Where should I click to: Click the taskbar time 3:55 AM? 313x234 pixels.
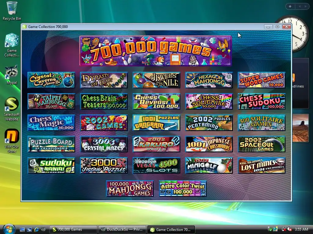(301, 229)
